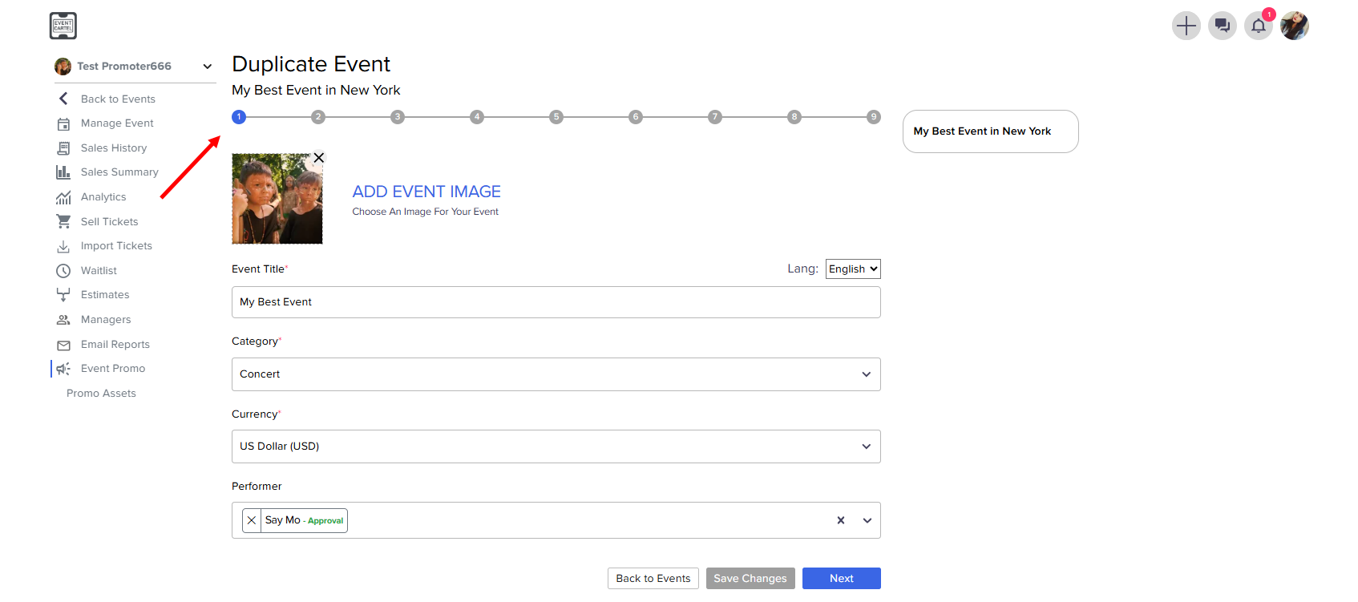Jump to step 9 in progress tracker
This screenshot has width=1358, height=602.
[874, 117]
